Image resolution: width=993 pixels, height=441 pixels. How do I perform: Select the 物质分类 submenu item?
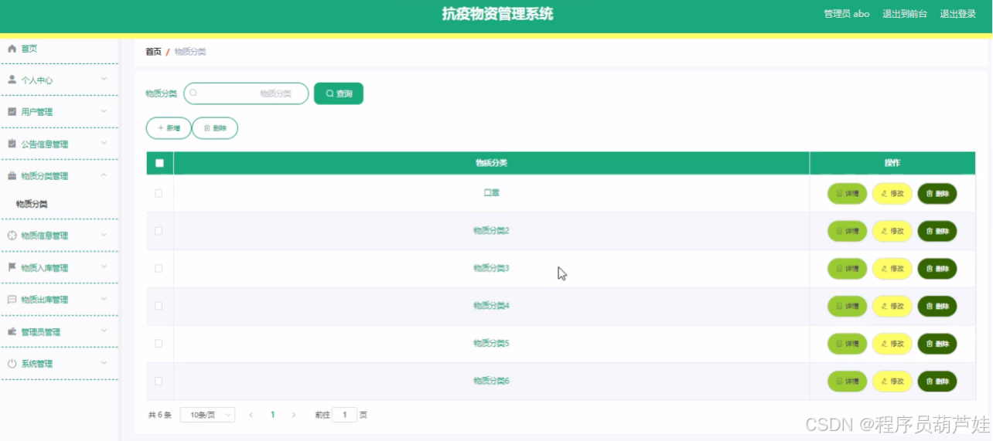point(32,205)
